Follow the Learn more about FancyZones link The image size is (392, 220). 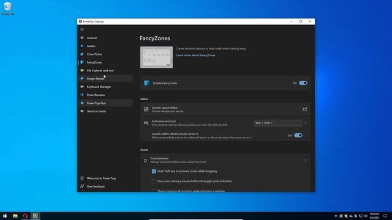click(195, 56)
